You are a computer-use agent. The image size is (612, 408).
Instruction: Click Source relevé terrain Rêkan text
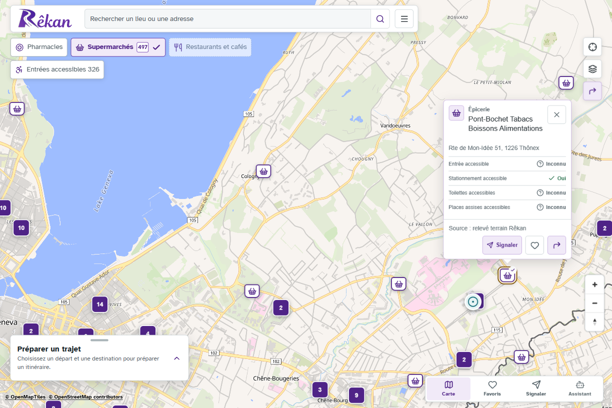tap(487, 228)
